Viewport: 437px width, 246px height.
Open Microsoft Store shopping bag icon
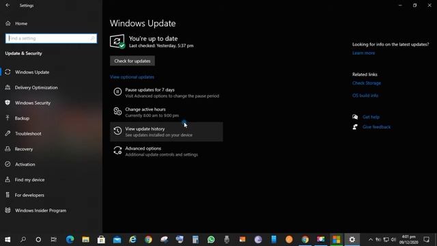(x=101, y=239)
